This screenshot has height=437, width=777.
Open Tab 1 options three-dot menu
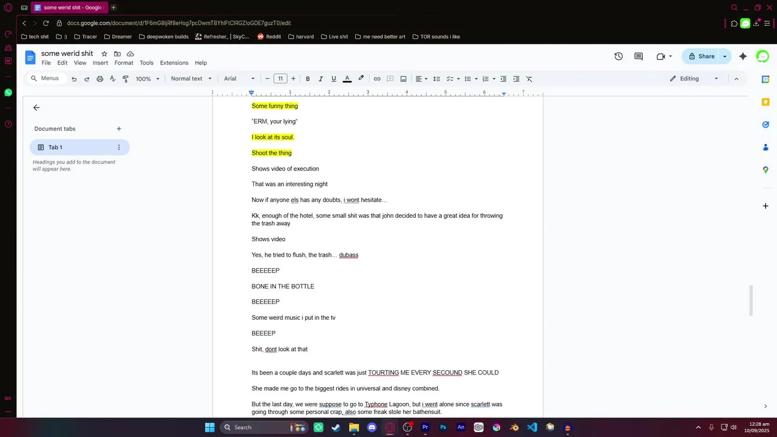119,147
